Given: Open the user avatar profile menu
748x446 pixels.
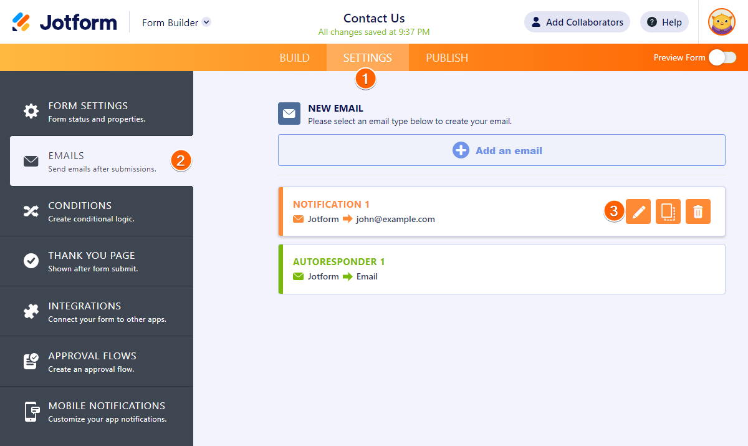Looking at the screenshot, I should [721, 22].
